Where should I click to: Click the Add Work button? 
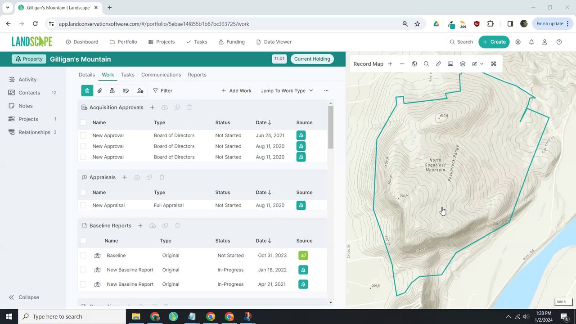click(236, 90)
